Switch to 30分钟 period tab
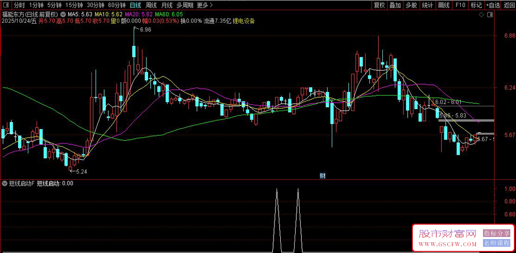516x253 pixels. tap(95, 5)
